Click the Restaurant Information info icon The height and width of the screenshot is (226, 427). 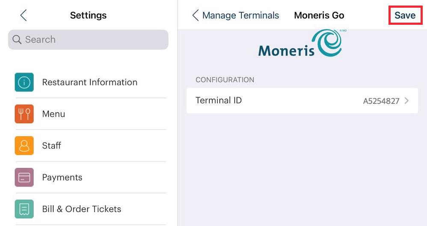24,82
